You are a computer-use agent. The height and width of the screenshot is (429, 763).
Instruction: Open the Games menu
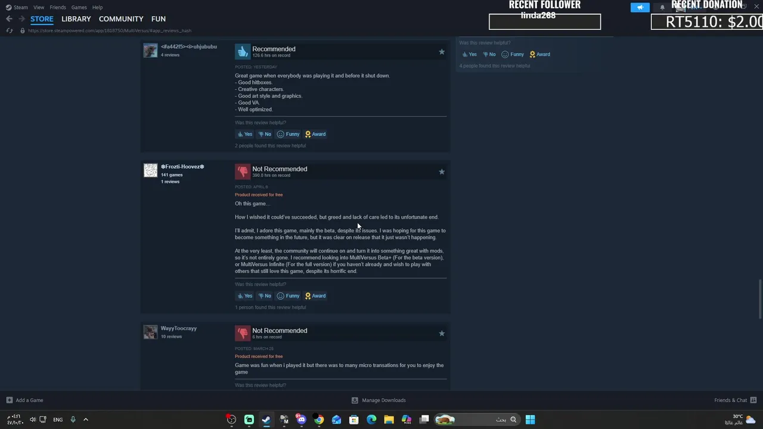pyautogui.click(x=79, y=7)
